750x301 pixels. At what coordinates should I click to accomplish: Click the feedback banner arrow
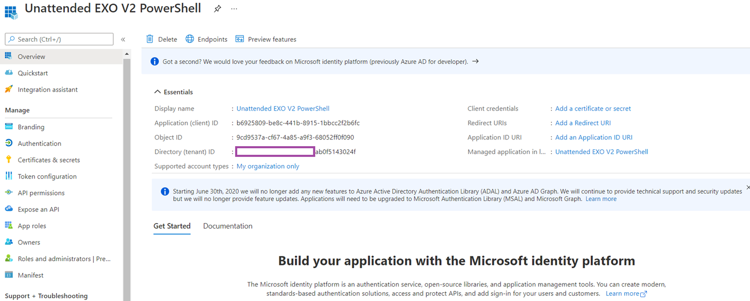(476, 61)
